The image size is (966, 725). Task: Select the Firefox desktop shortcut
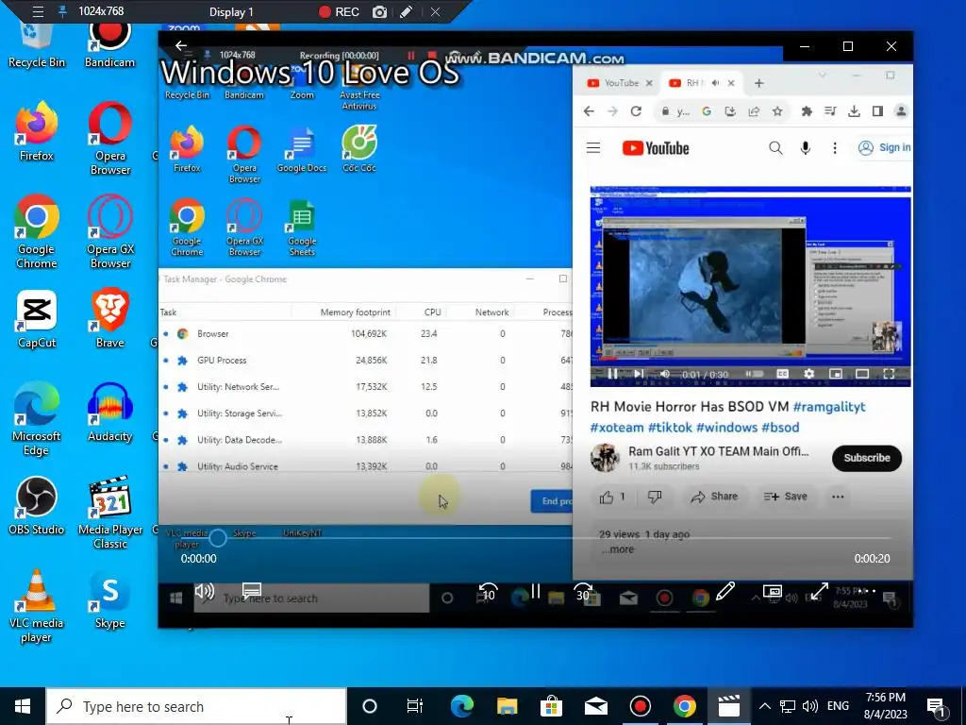coord(37,132)
